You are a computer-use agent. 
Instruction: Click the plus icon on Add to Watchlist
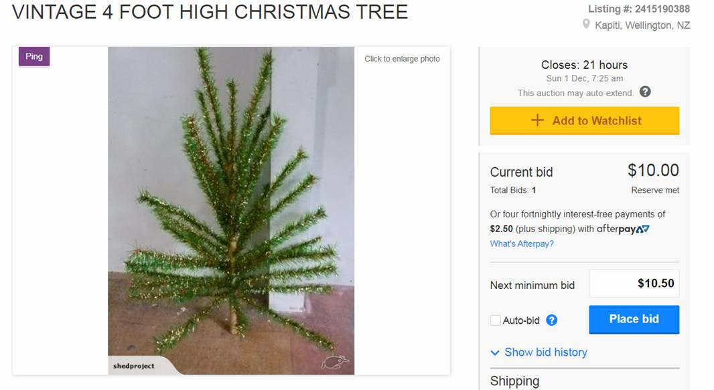(x=537, y=120)
